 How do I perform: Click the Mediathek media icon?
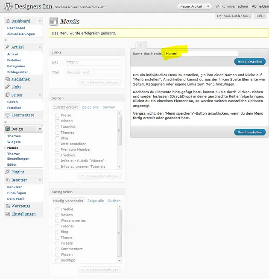coord(8,79)
